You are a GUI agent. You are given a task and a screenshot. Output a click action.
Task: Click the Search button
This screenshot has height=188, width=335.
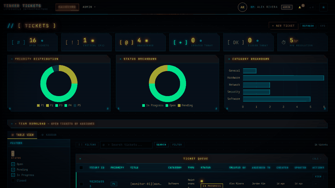click(161, 145)
